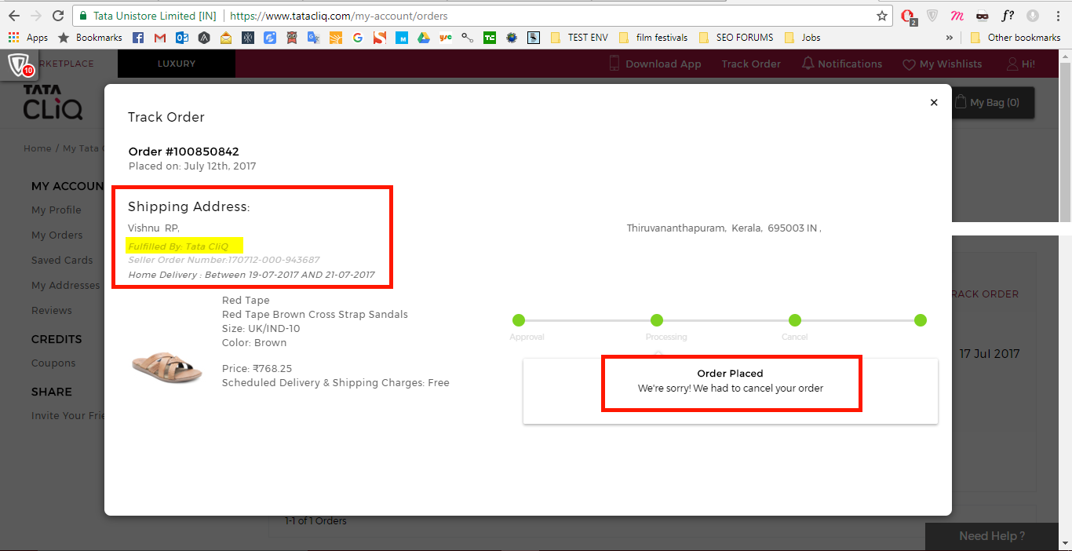Click the Processing step dot in tracker
The width and height of the screenshot is (1072, 551).
click(657, 320)
